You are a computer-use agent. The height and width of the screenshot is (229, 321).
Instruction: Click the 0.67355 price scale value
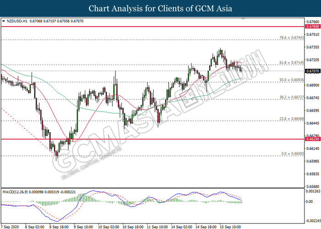(313, 47)
